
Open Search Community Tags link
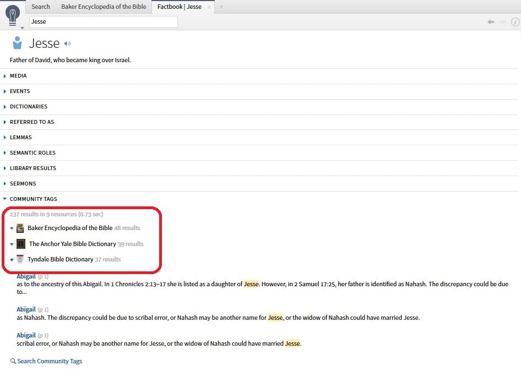click(50, 361)
